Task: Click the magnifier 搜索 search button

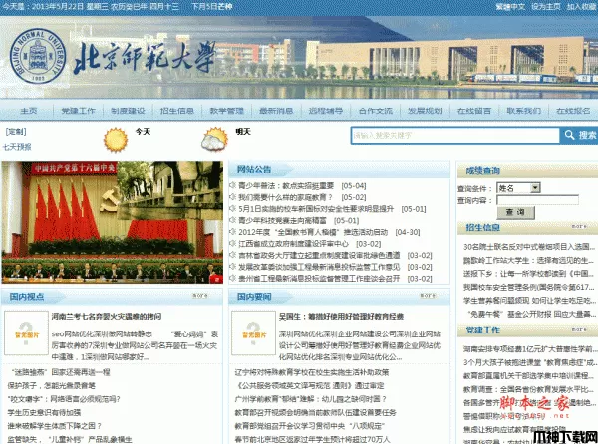Action: [579, 136]
